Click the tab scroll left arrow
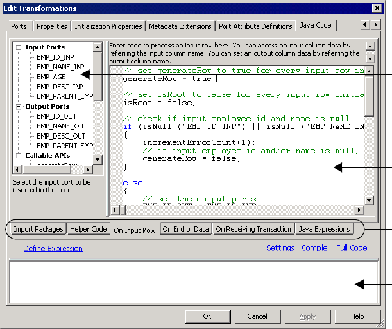392x329 pixels. click(365, 25)
